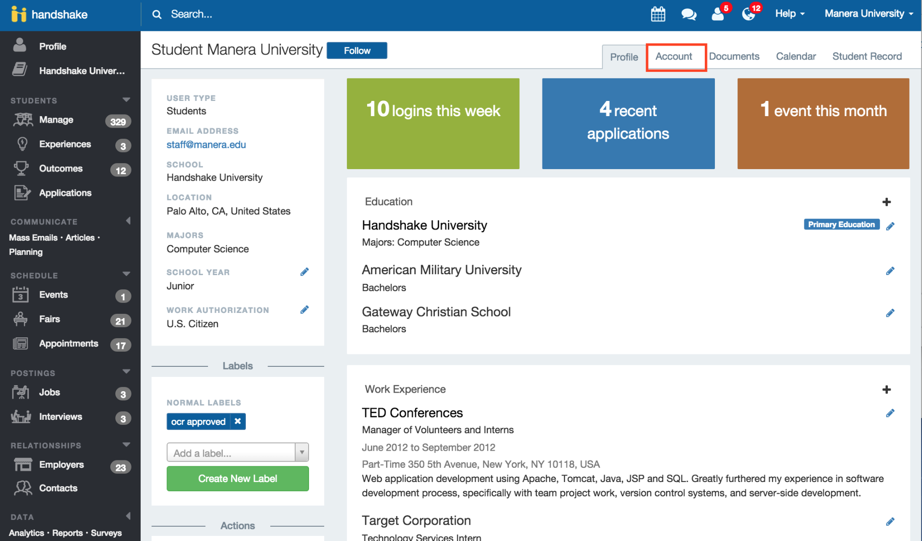
Task: Expand the Data sidebar section
Action: [x=128, y=516]
